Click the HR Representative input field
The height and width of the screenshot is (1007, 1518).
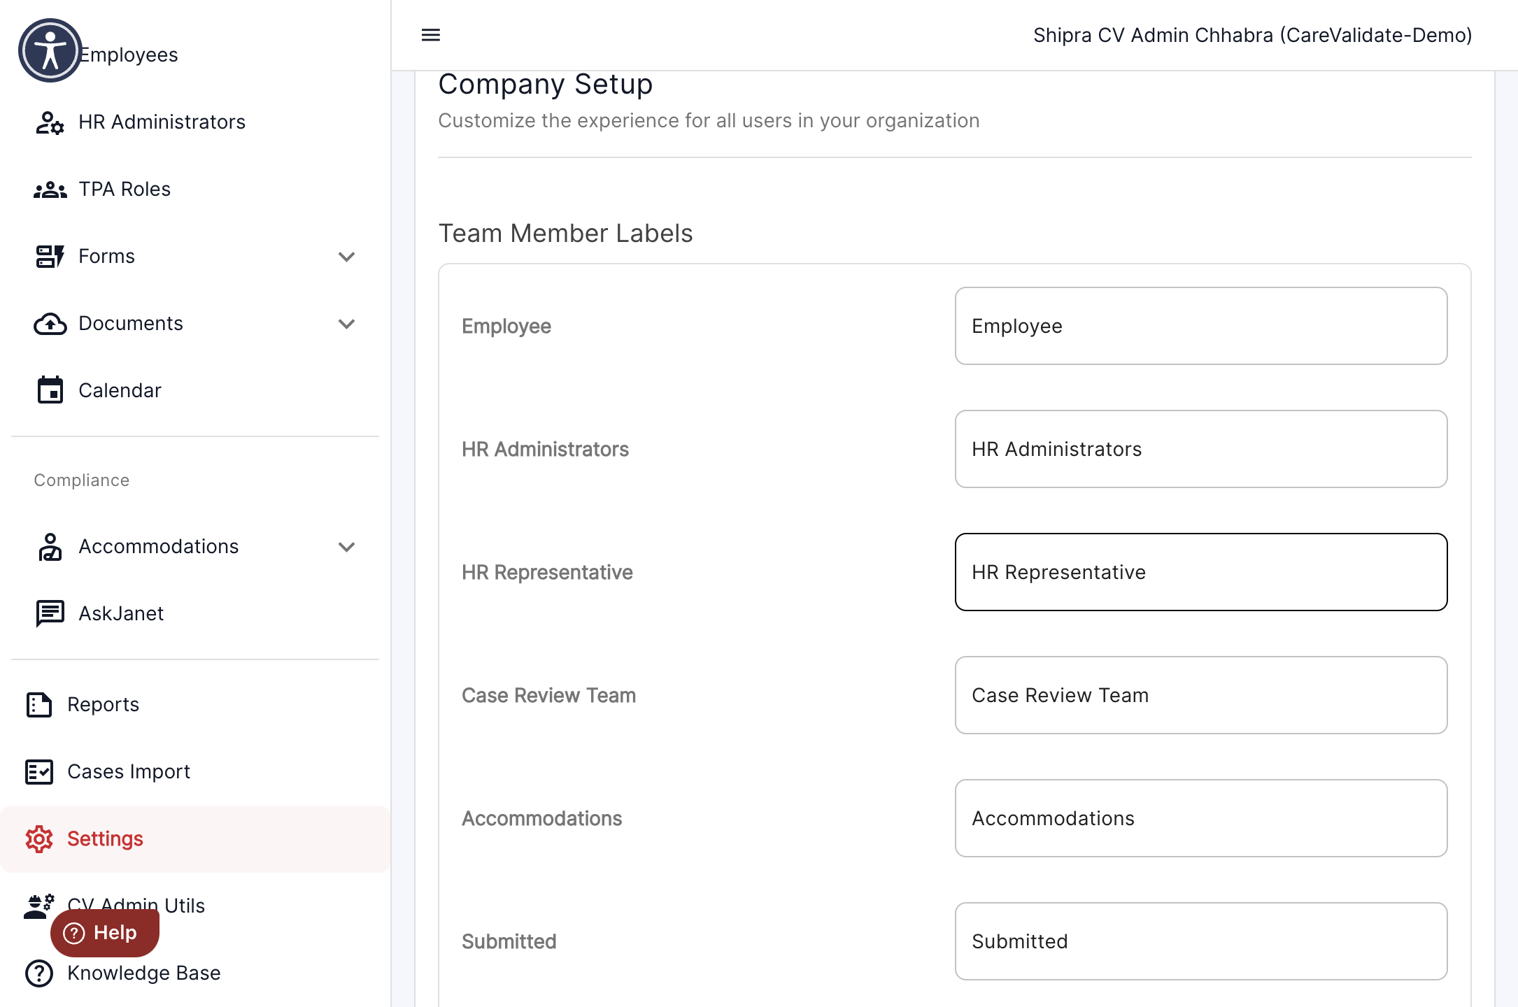click(1201, 572)
